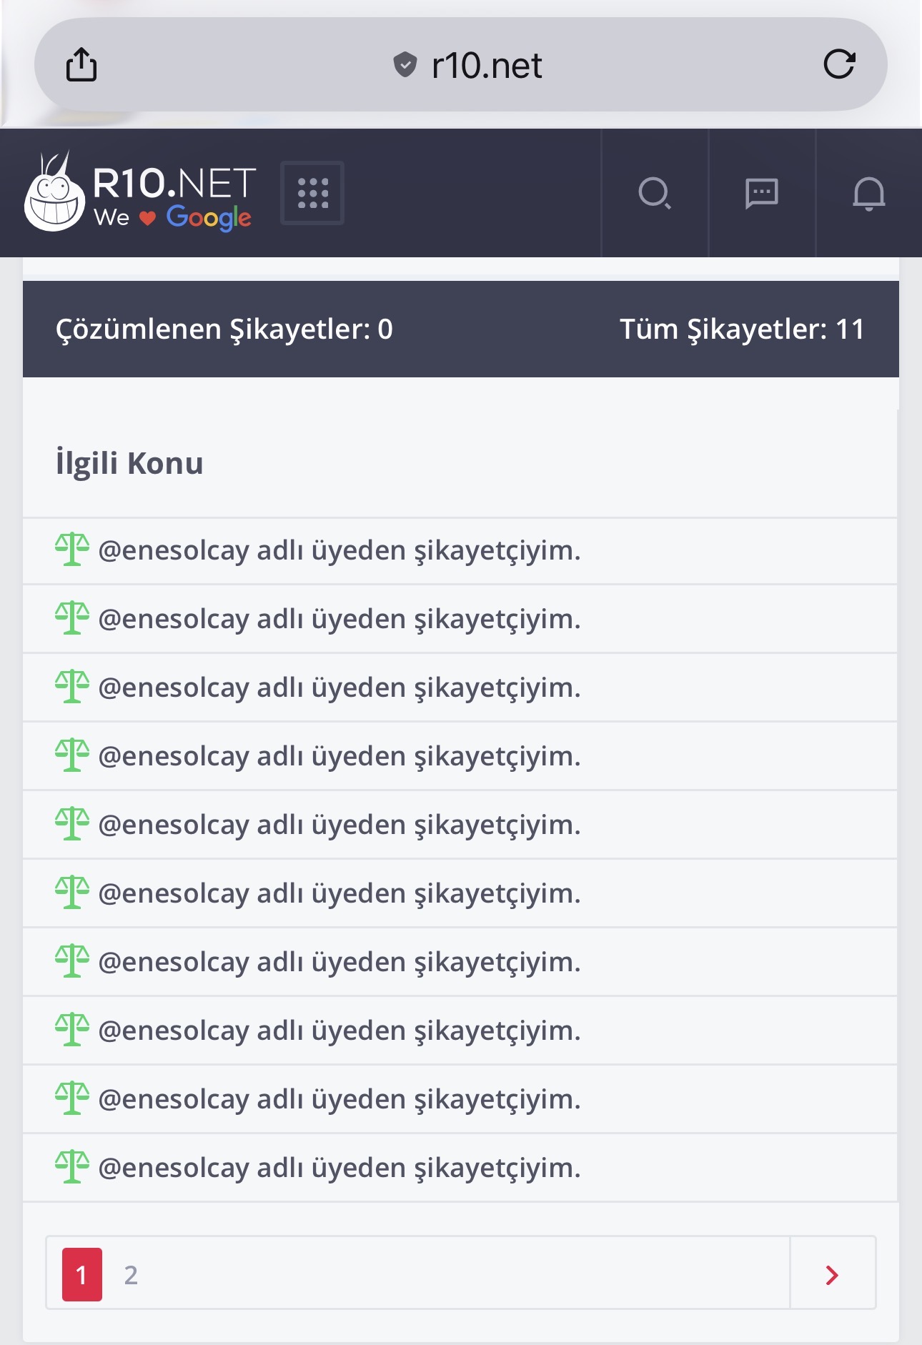Viewport: 922px width, 1345px height.
Task: Open the notifications bell
Action: tap(869, 193)
